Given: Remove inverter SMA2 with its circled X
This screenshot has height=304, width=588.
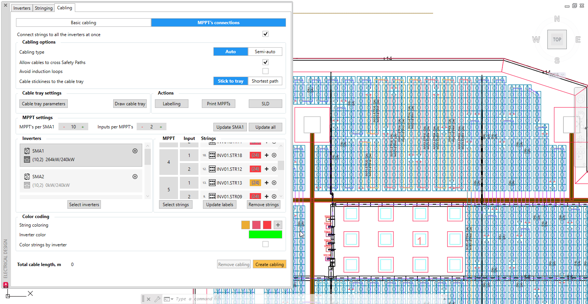Looking at the screenshot, I should click(135, 176).
